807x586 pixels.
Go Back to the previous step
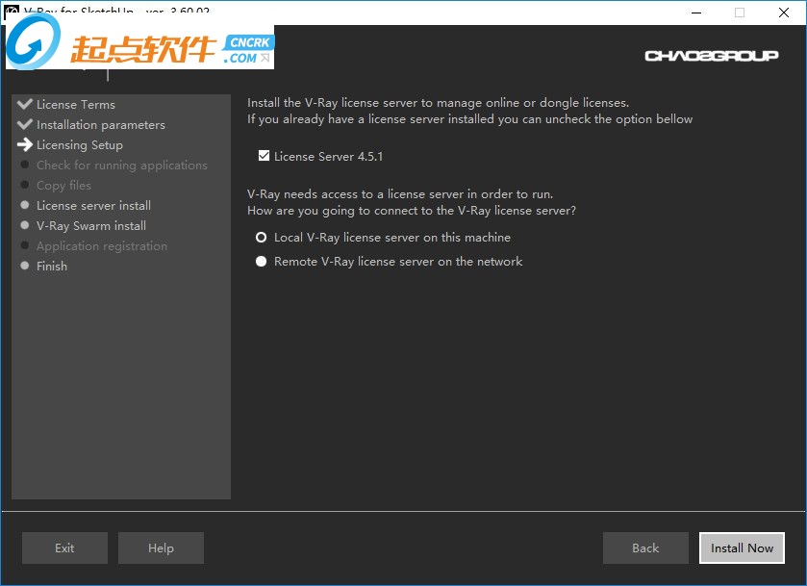645,548
